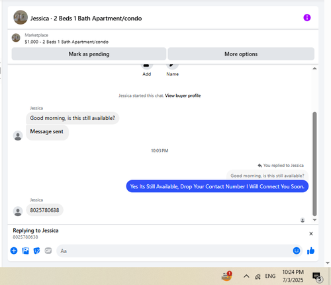This screenshot has width=331, height=285.
Task: Click chat title 'Jessica · 2 Beds 1 Bath Apartment/condo'
Action: (86, 19)
